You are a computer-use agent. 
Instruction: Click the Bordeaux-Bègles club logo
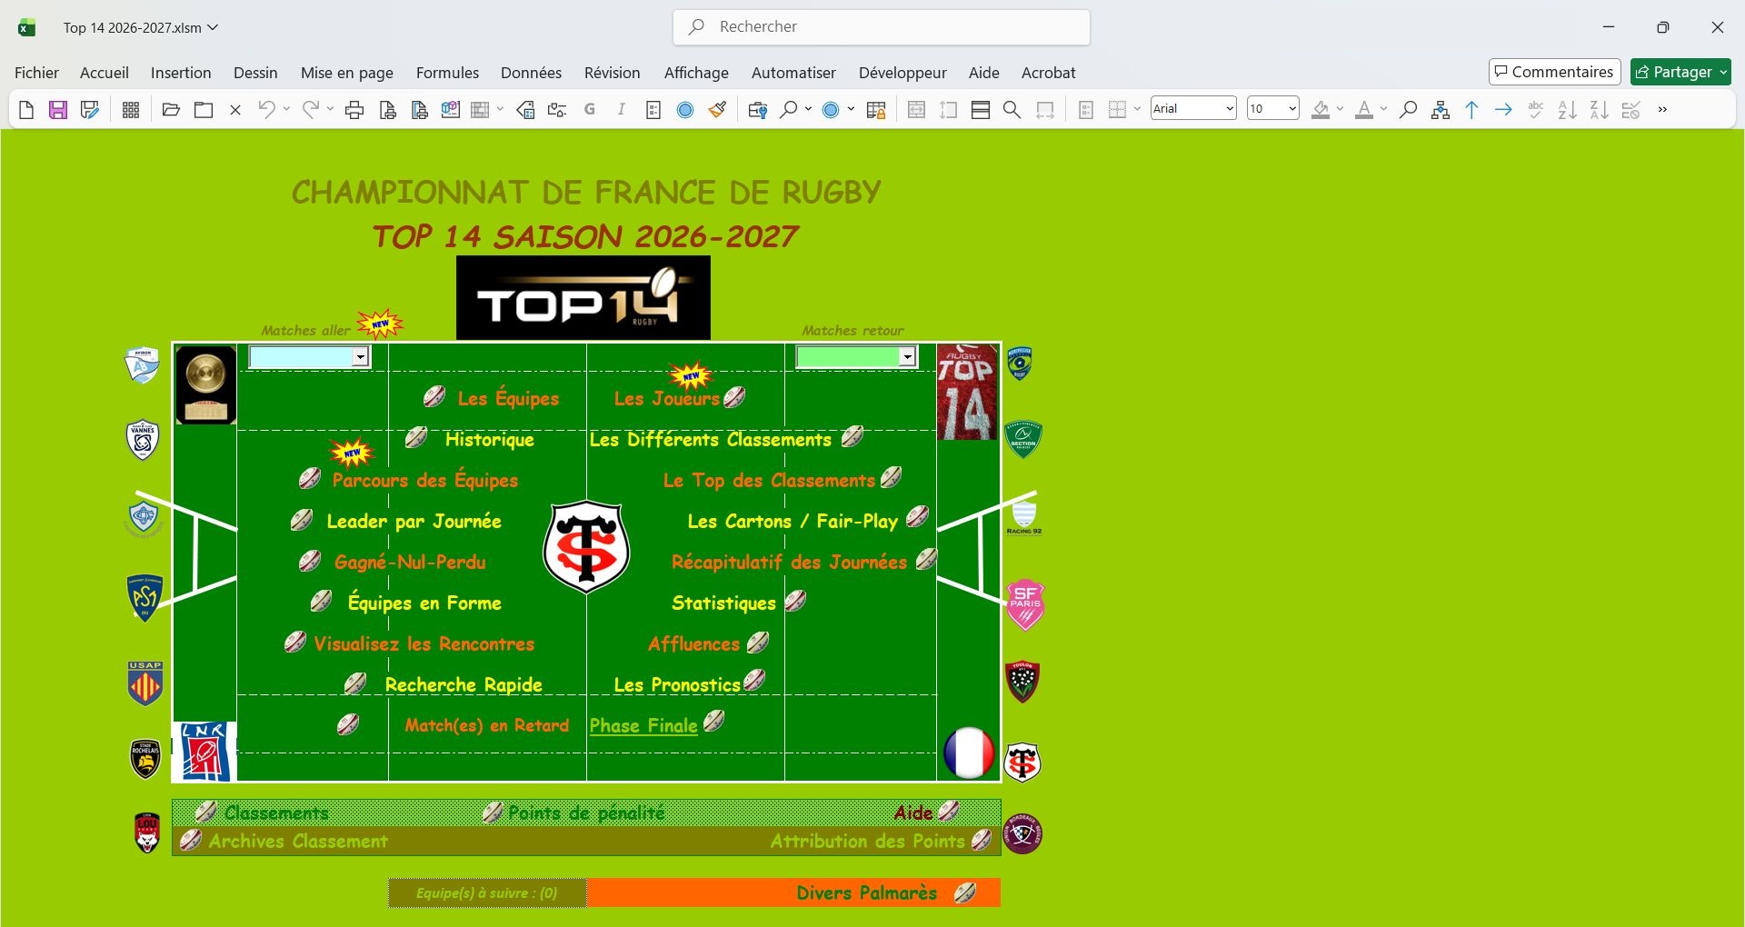(x=1022, y=833)
